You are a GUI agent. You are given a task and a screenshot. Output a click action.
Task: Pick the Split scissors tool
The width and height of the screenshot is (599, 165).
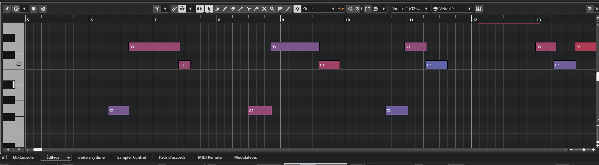(x=248, y=9)
